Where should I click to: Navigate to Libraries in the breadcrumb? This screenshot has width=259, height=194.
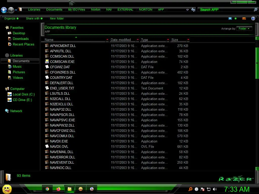click(x=34, y=10)
